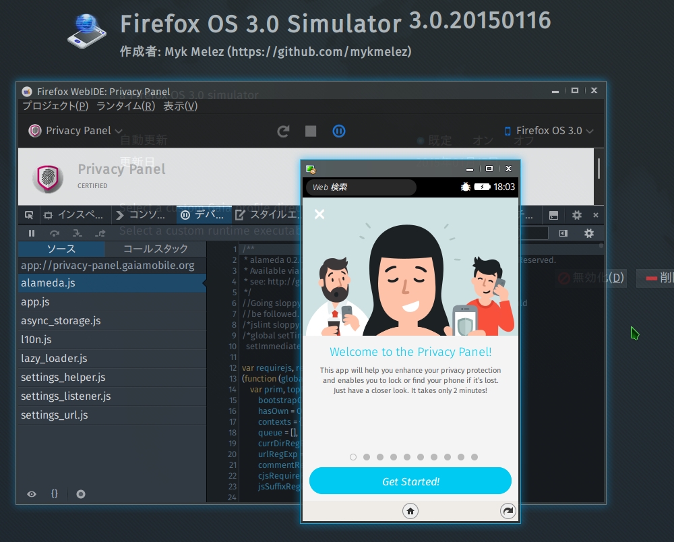
Task: Select lazy_loader.js in sources list
Action: click(112, 359)
